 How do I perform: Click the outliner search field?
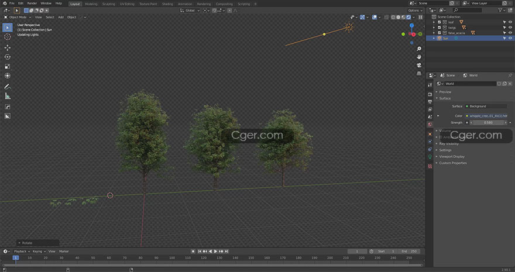tap(469, 11)
